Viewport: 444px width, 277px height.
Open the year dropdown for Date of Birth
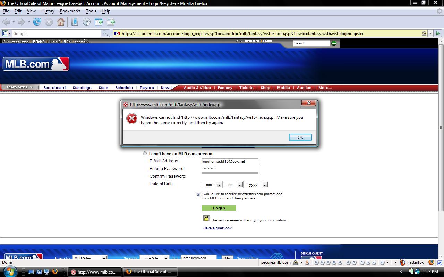[x=265, y=185]
